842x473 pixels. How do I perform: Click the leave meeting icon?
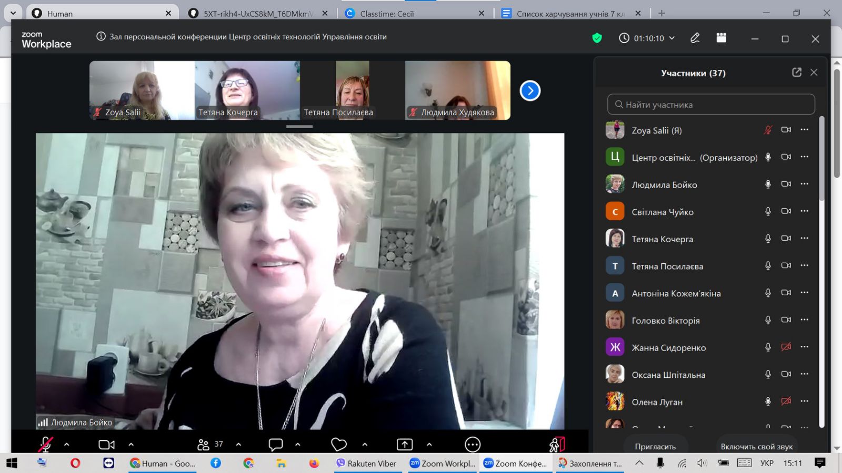(557, 445)
